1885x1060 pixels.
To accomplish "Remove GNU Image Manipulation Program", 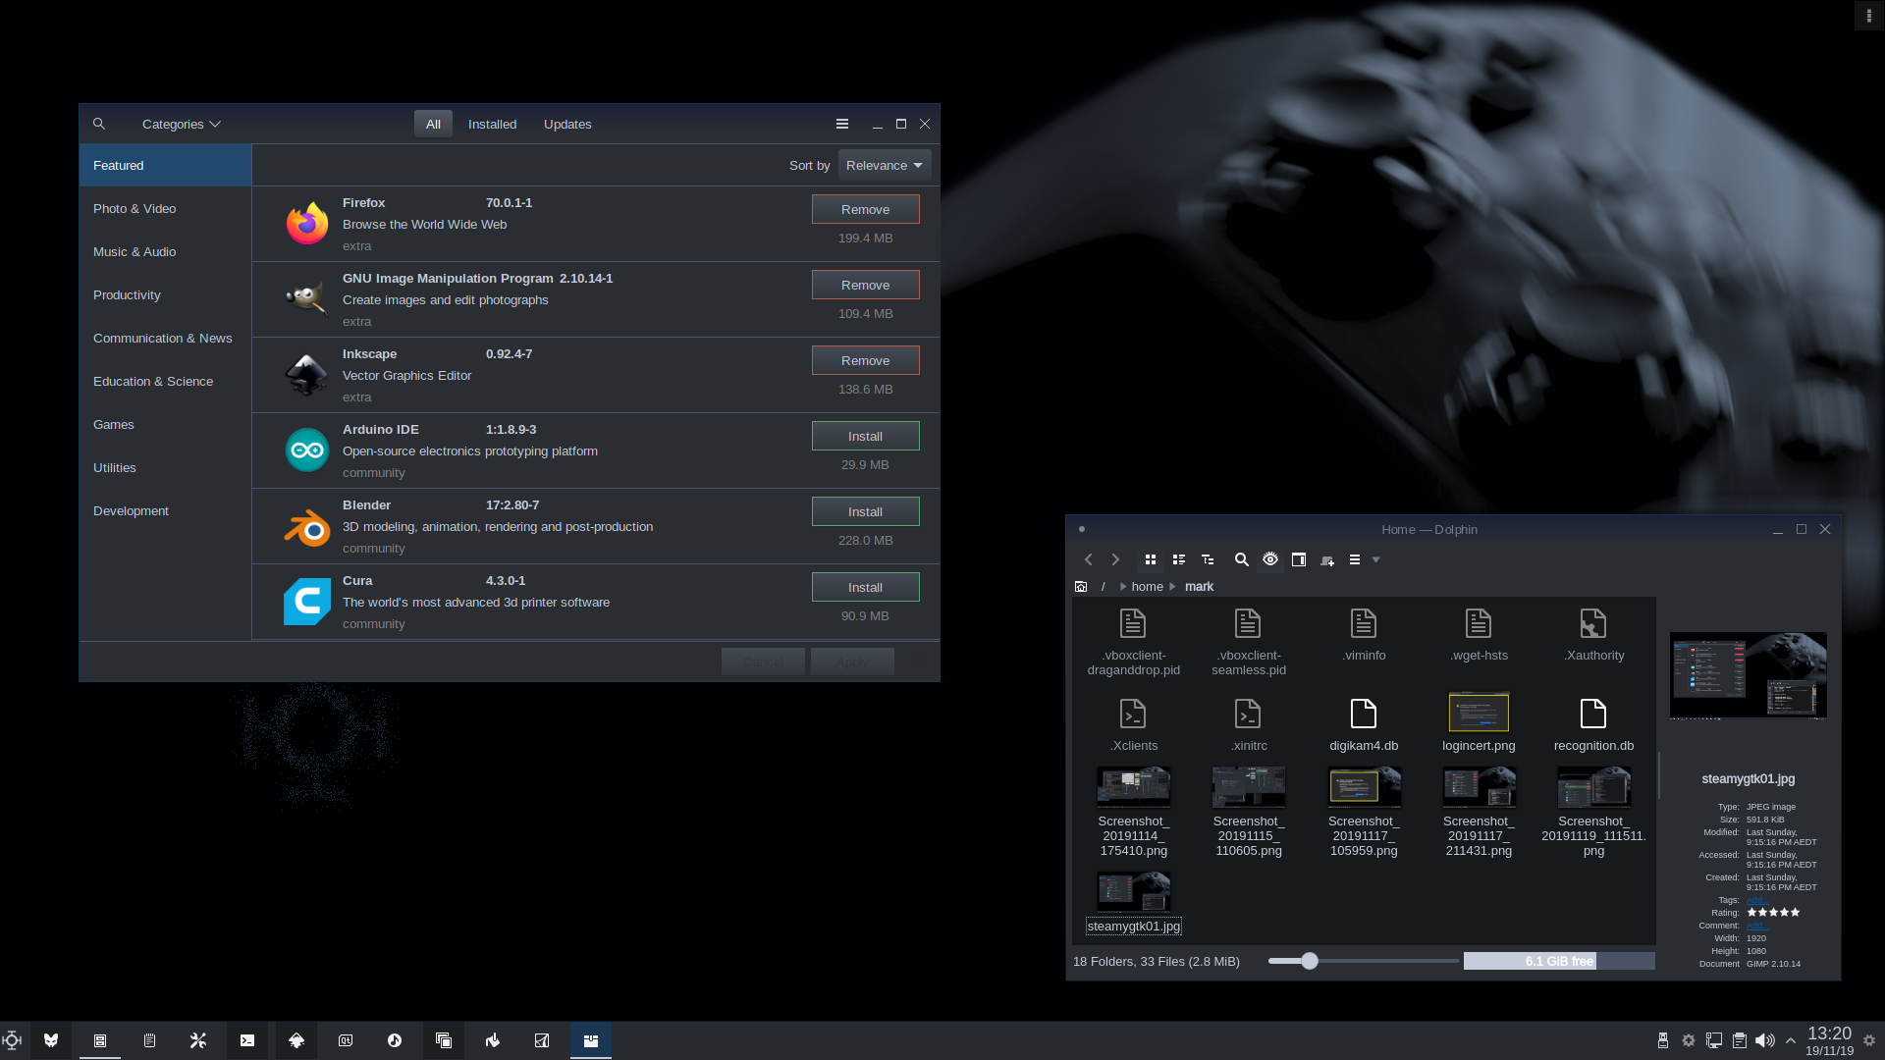I will click(865, 285).
